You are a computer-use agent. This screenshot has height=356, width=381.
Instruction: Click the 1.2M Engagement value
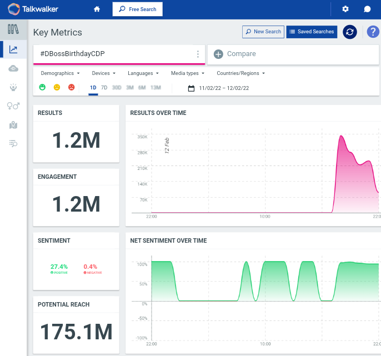pos(76,204)
